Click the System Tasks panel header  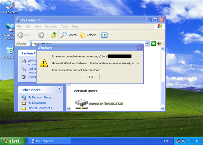coord(27,53)
